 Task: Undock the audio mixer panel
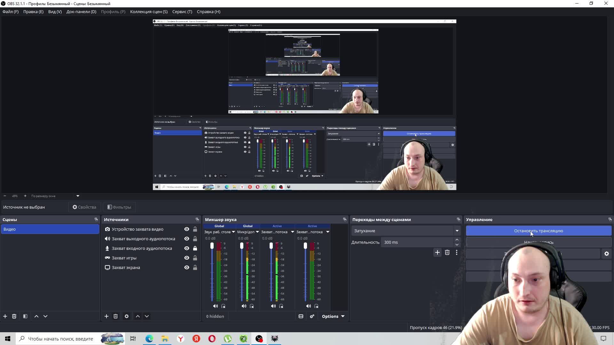coord(345,219)
